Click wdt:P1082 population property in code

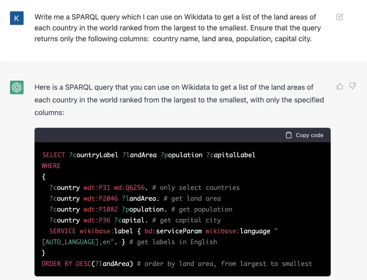(x=101, y=209)
